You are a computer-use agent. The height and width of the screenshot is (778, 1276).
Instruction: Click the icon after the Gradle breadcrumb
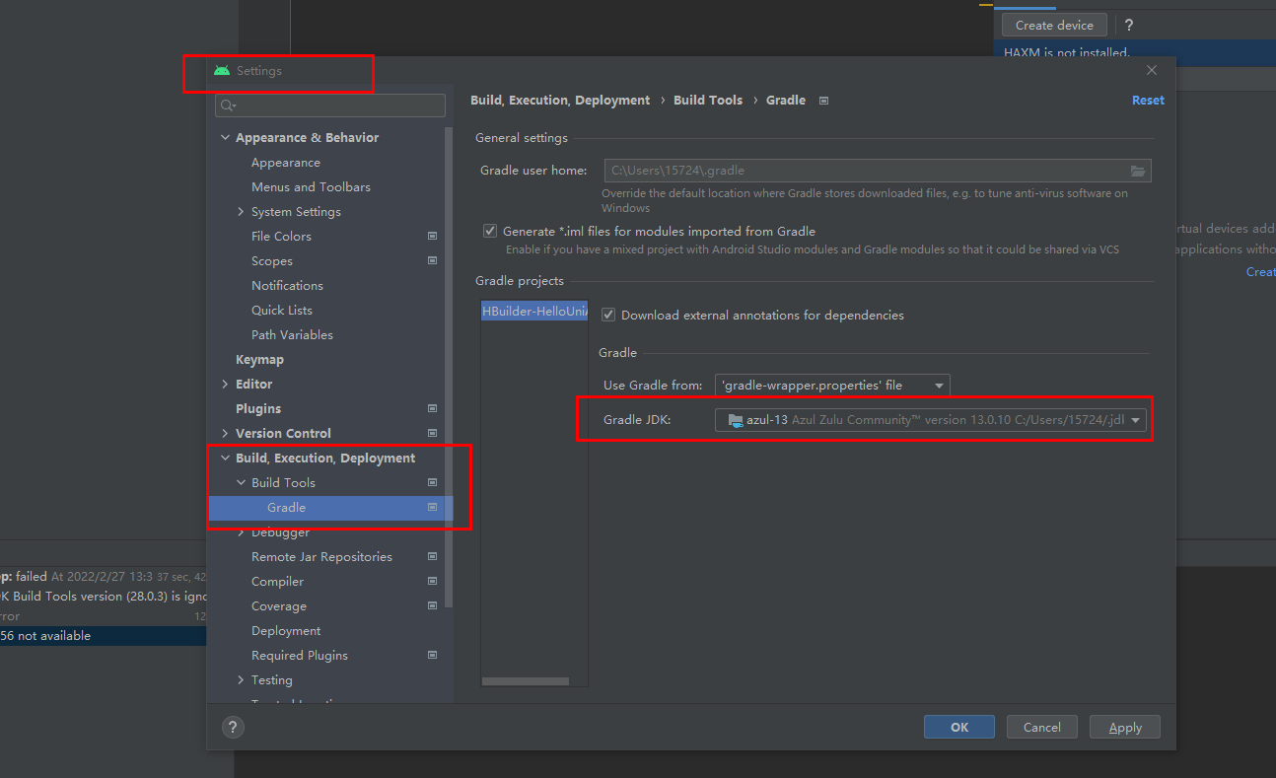coord(824,101)
